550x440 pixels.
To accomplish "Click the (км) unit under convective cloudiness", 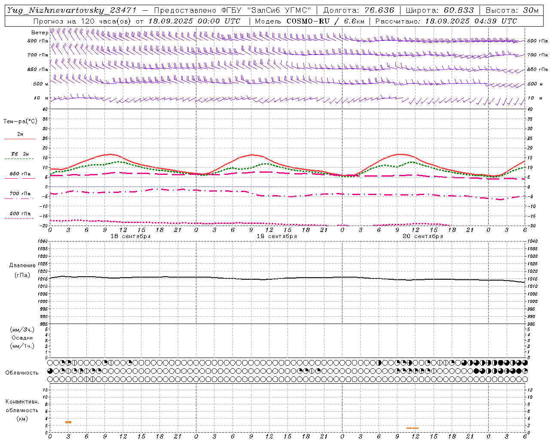I will pyautogui.click(x=22, y=419).
